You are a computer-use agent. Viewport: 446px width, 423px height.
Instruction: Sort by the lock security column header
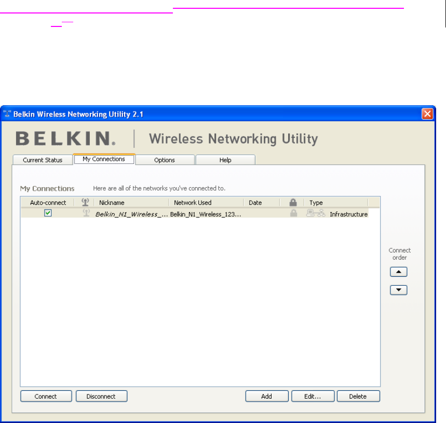coord(293,202)
